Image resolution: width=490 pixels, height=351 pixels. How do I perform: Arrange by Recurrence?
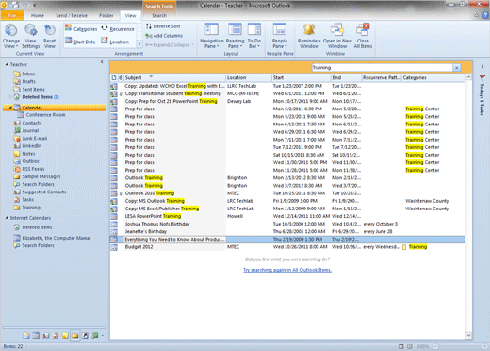118,29
